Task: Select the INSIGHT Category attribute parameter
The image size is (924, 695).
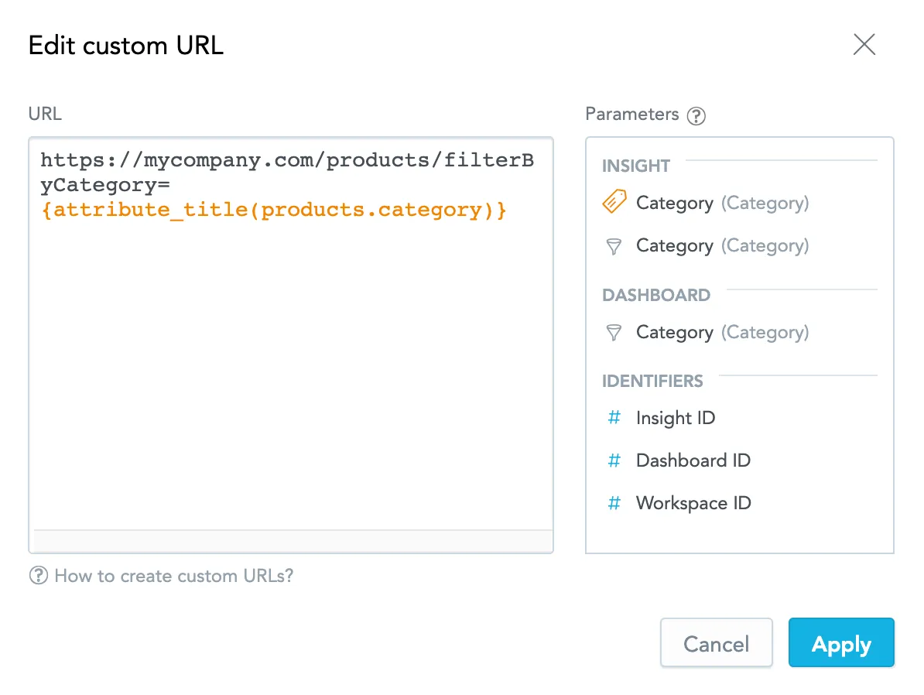Action: [674, 203]
